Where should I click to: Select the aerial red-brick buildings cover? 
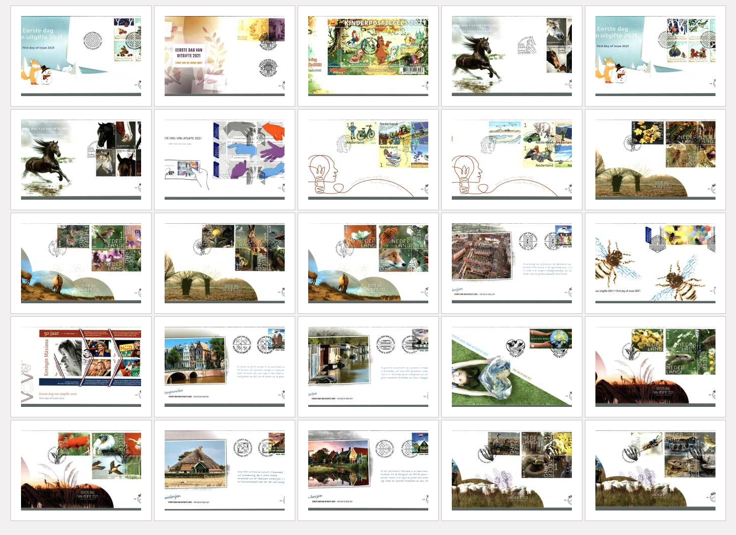click(x=512, y=263)
